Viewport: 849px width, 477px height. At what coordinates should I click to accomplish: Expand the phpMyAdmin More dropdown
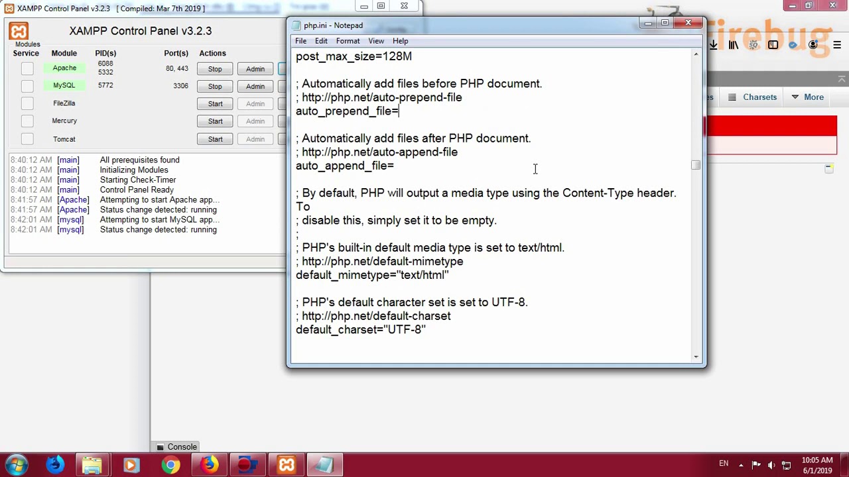[808, 97]
